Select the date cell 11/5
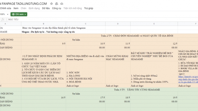 coord(118,44)
